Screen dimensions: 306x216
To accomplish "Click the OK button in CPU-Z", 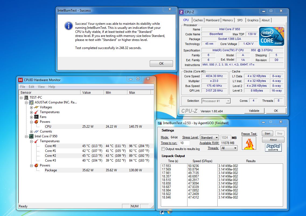I will [x=276, y=111].
